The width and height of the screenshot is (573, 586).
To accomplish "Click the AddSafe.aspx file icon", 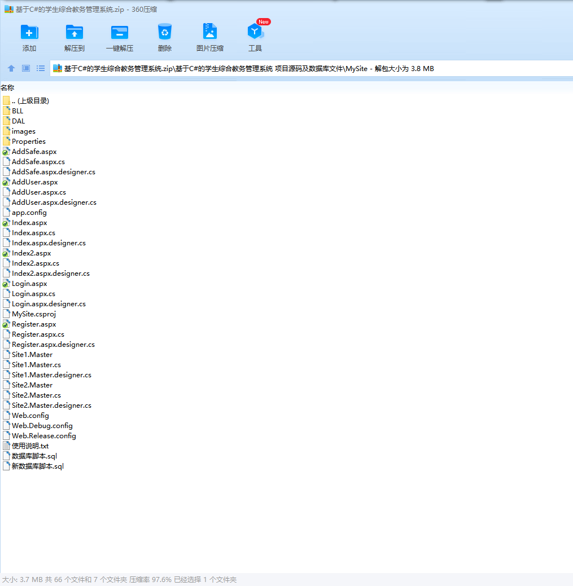I will [6, 151].
